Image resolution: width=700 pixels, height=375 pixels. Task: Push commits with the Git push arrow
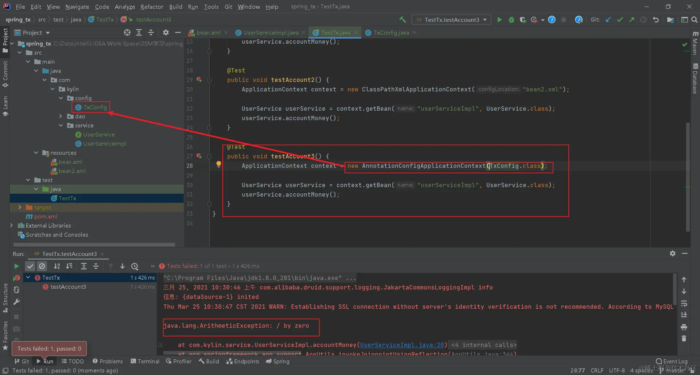pyautogui.click(x=631, y=20)
